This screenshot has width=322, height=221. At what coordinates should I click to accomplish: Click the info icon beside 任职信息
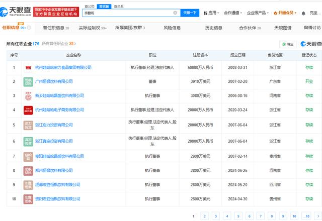coord(29,28)
